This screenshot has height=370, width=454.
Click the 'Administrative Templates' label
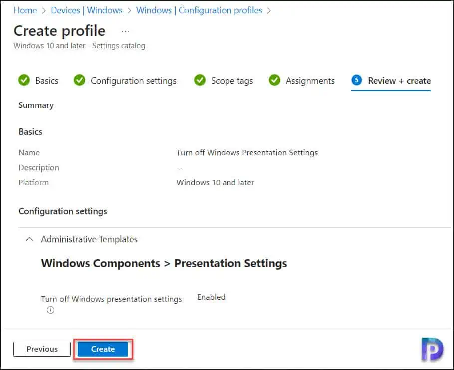[x=89, y=239]
